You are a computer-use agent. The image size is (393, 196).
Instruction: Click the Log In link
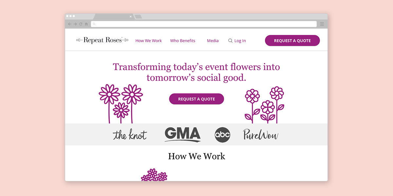(240, 41)
